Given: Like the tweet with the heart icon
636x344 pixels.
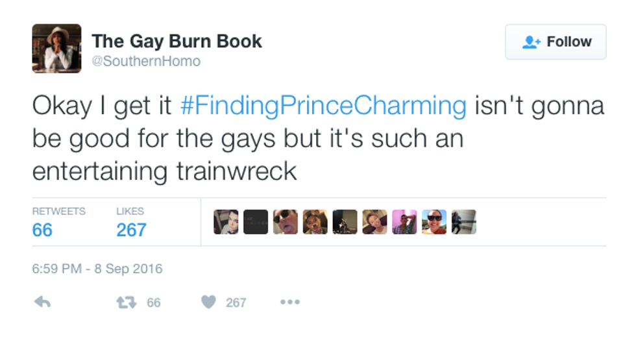Looking at the screenshot, I should click(x=208, y=302).
